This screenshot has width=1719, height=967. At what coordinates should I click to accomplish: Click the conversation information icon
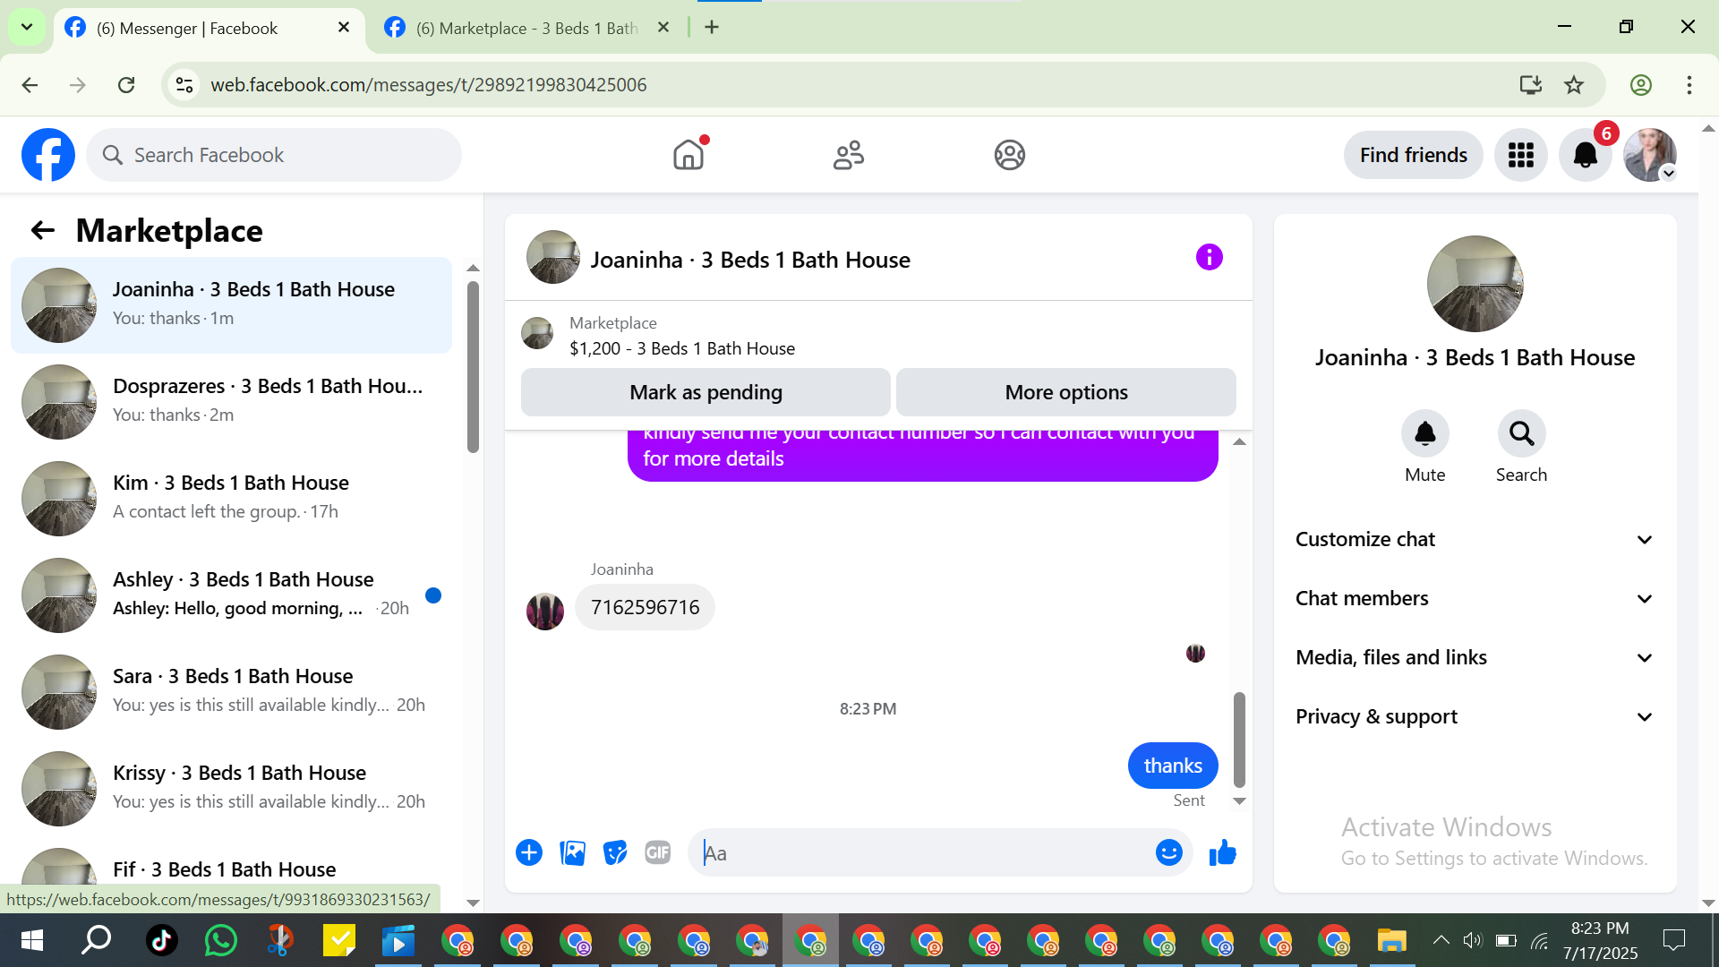click(1209, 258)
